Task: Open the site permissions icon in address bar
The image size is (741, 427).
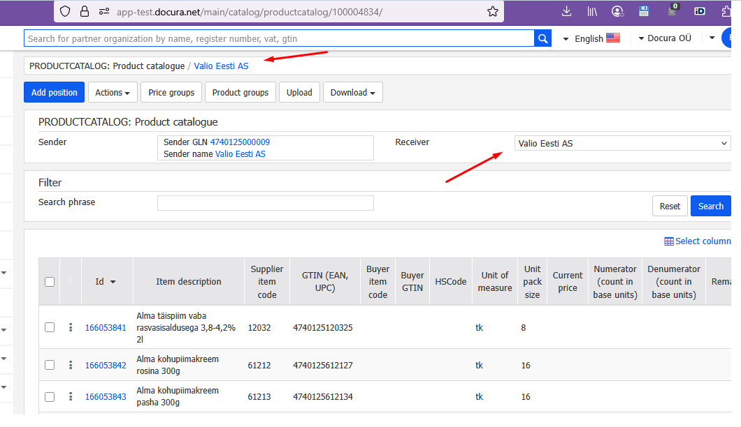Action: 104,11
